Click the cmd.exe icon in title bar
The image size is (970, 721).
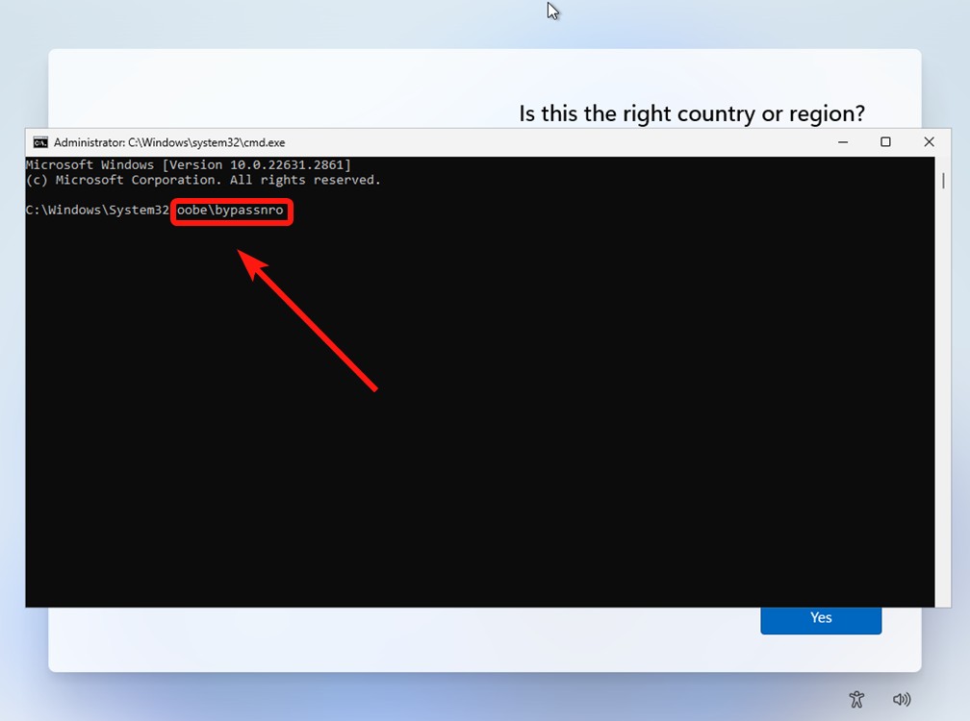[40, 142]
